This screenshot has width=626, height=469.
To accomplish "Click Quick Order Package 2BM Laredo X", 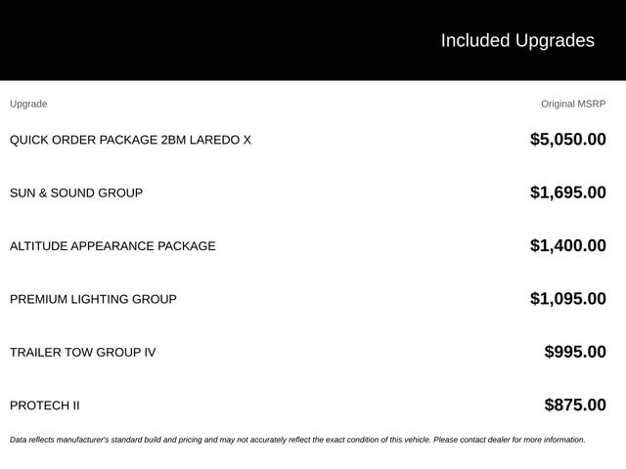I will [x=130, y=140].
